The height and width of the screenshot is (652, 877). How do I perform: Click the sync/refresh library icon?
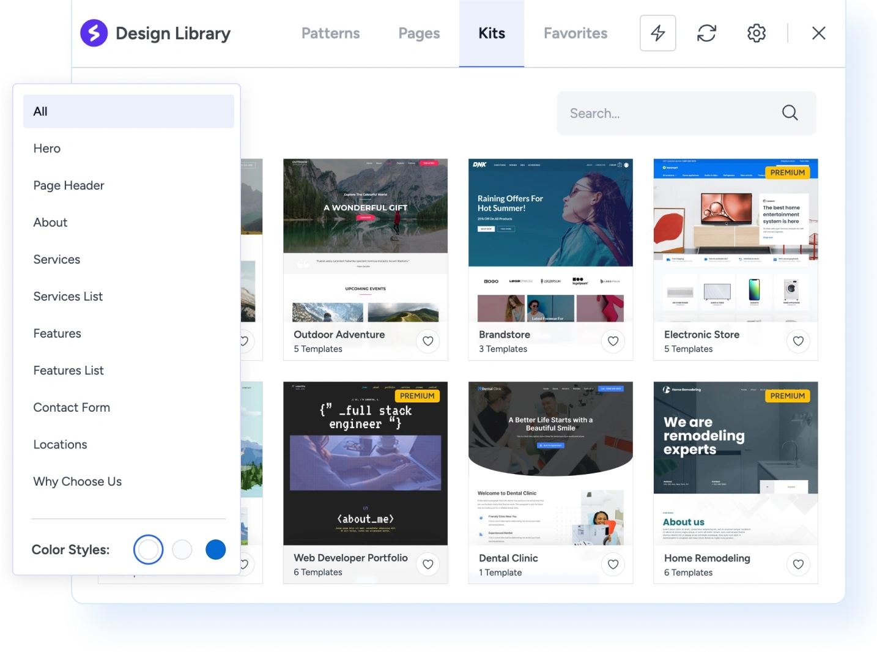(x=706, y=33)
